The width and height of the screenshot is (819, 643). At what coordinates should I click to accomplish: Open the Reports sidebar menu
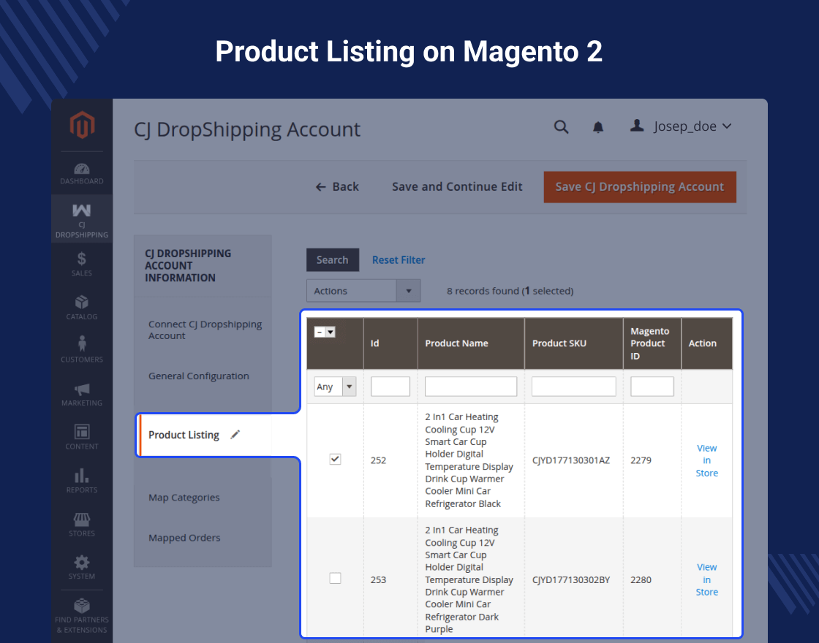(x=81, y=481)
